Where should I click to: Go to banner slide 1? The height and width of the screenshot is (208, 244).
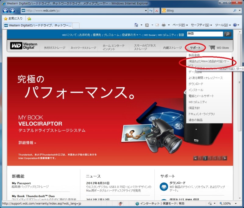(x=200, y=158)
